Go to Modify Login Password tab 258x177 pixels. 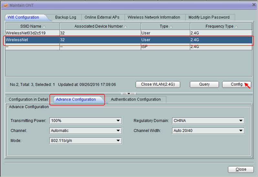(209, 17)
